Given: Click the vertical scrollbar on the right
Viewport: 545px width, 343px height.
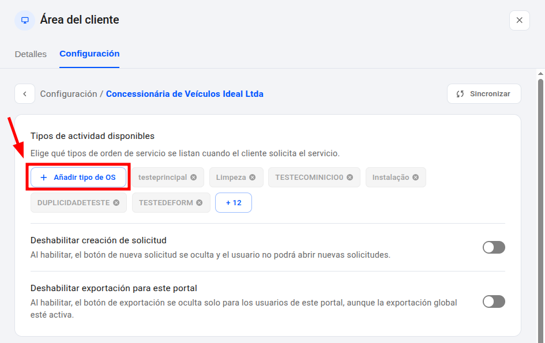Looking at the screenshot, I should tap(540, 209).
